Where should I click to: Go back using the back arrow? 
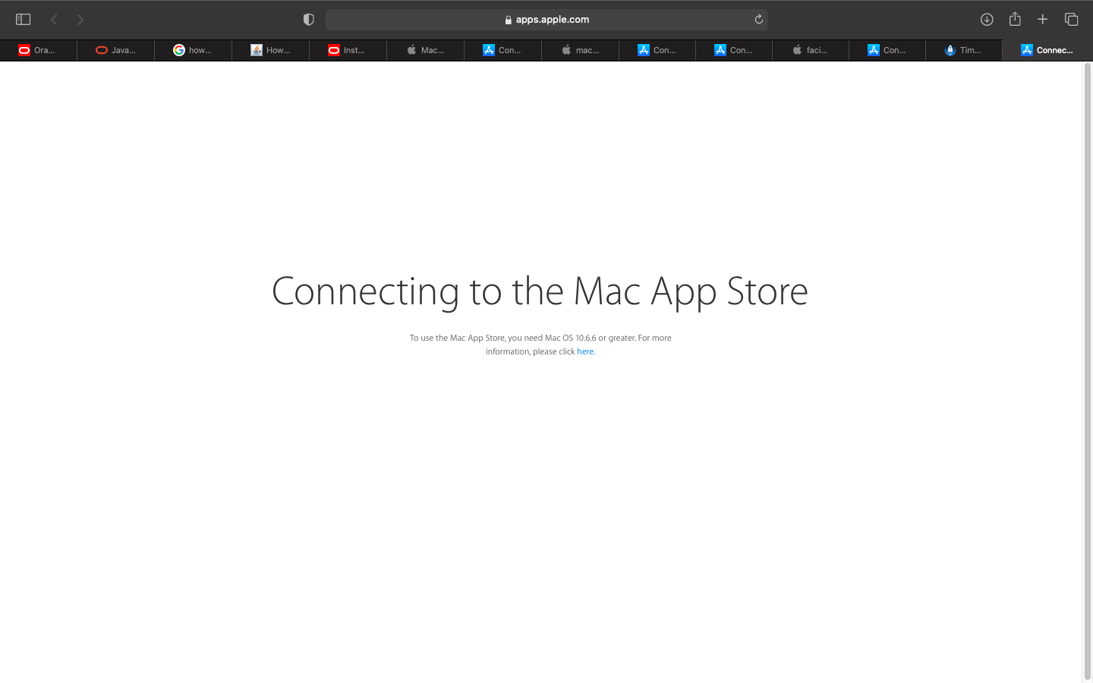tap(54, 20)
